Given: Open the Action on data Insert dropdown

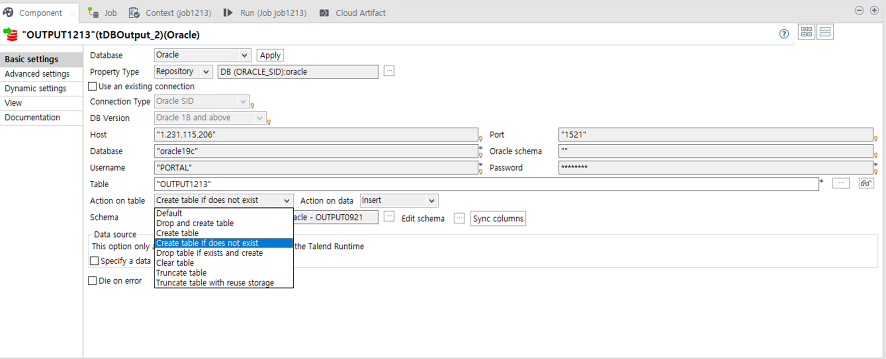Looking at the screenshot, I should [x=399, y=201].
